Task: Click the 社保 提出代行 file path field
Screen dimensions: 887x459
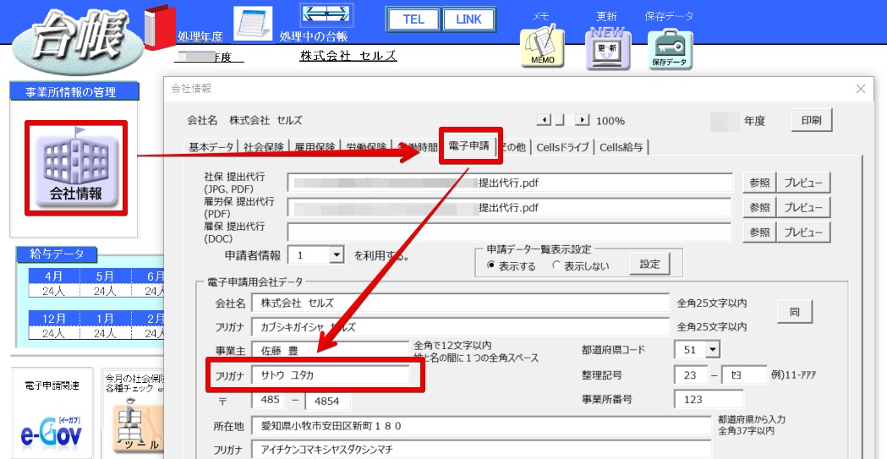Action: pos(510,183)
